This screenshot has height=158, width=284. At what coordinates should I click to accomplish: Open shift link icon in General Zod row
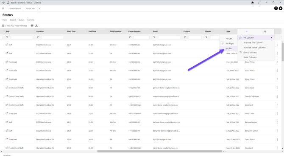(7, 87)
